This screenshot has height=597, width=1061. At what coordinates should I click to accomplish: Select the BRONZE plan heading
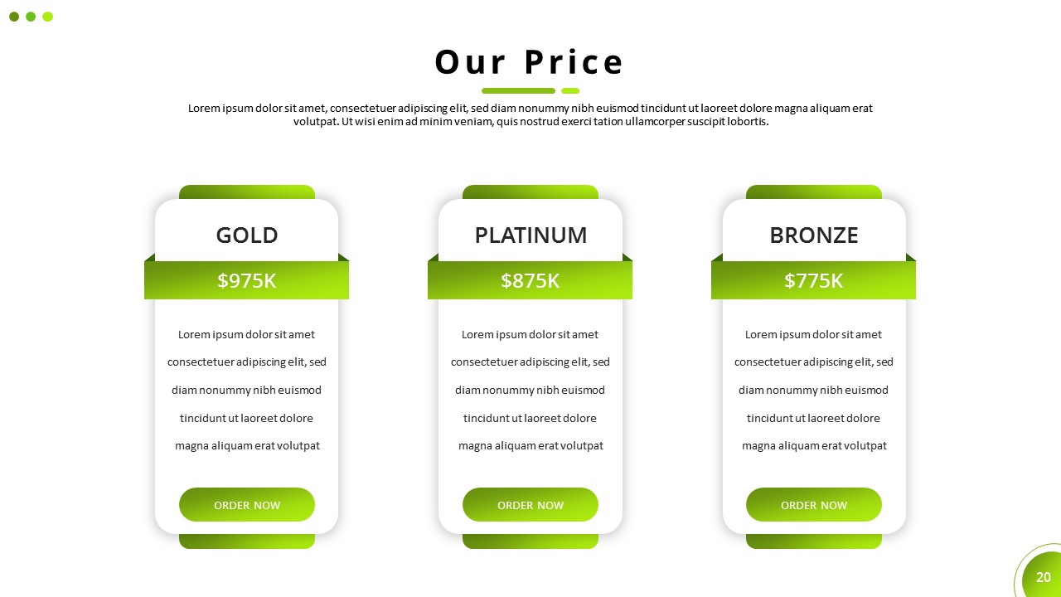click(814, 235)
